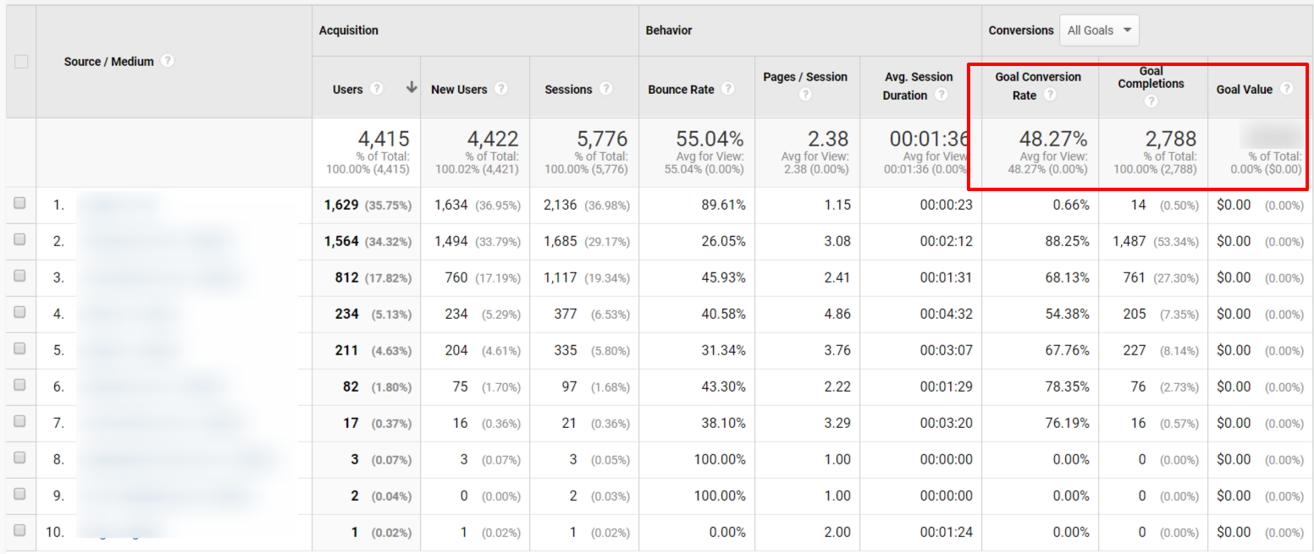This screenshot has width=1314, height=554.
Task: Check the box for row 1
Action: pos(20,203)
